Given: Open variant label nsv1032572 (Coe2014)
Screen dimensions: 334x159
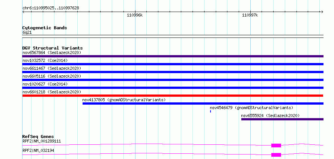Looking at the screenshot, I should tap(45, 60).
